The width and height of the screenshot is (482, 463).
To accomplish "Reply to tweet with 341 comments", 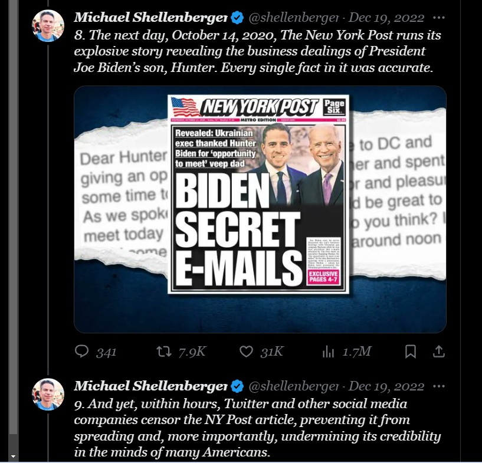I will (x=96, y=352).
